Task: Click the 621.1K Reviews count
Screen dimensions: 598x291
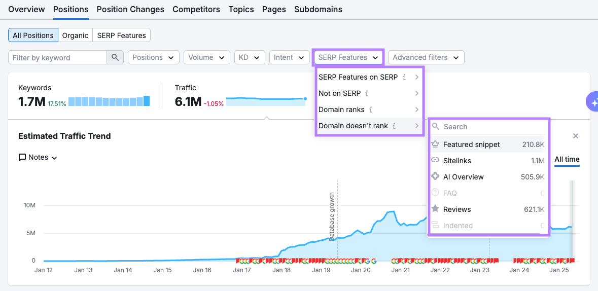Action: pyautogui.click(x=534, y=209)
